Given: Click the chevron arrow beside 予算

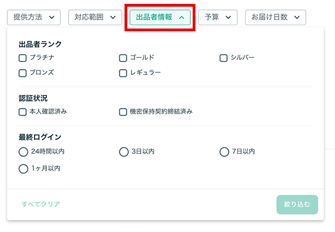Looking at the screenshot, I should (228, 17).
